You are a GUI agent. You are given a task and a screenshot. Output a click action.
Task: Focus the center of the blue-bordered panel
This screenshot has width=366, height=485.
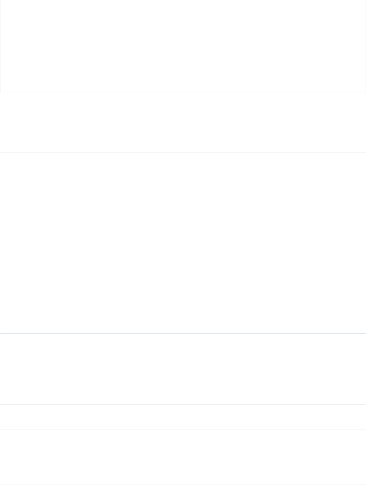tap(183, 46)
